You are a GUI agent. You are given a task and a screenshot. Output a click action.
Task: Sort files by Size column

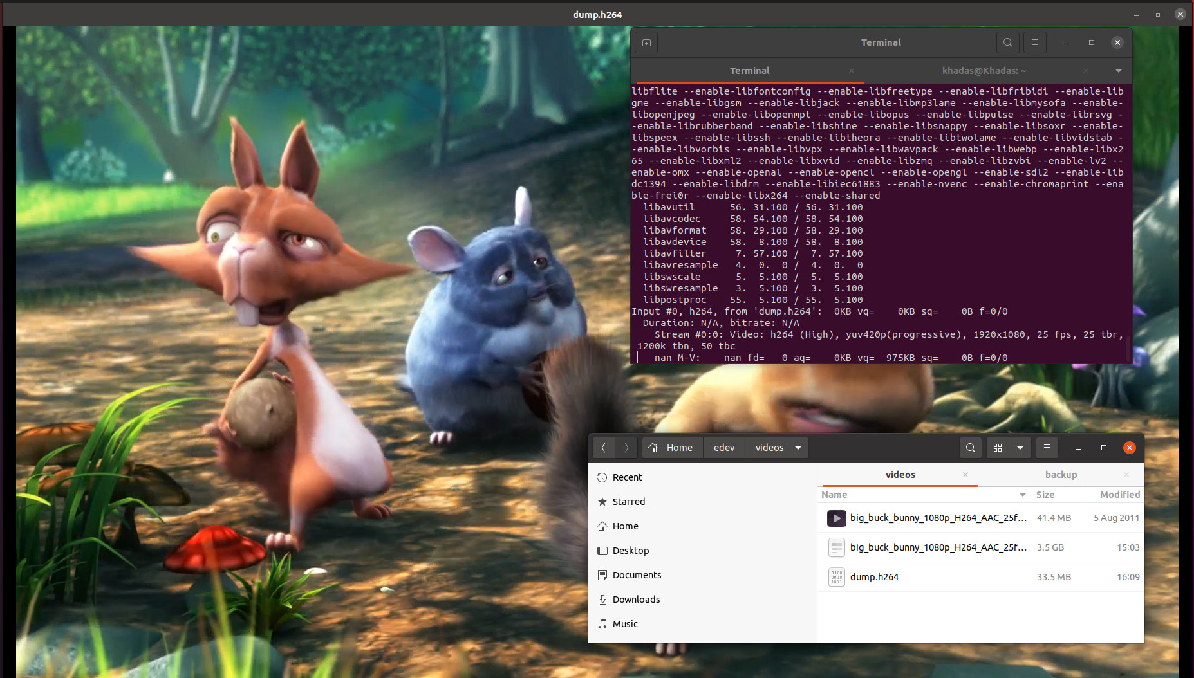[x=1056, y=495]
